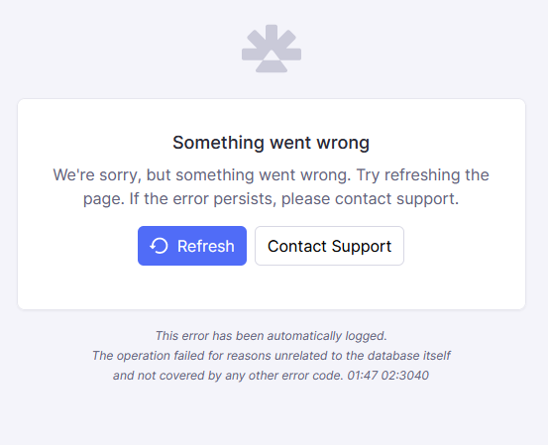Viewport: 548px width, 445px height.
Task: Click the circular arrow refresh icon
Action: pos(159,246)
